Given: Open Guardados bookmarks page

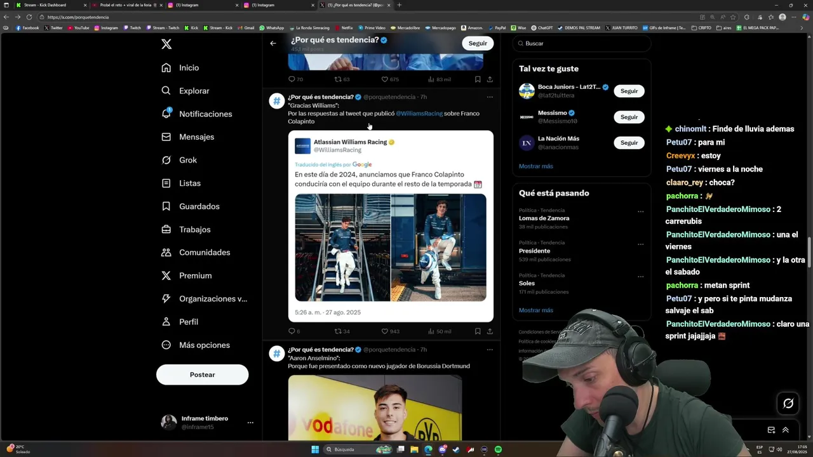Looking at the screenshot, I should click(x=191, y=206).
